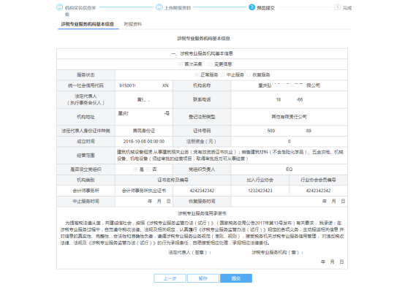Click the 涉税专业服务信用承诺书 heading
The image size is (405, 290).
pos(202,213)
